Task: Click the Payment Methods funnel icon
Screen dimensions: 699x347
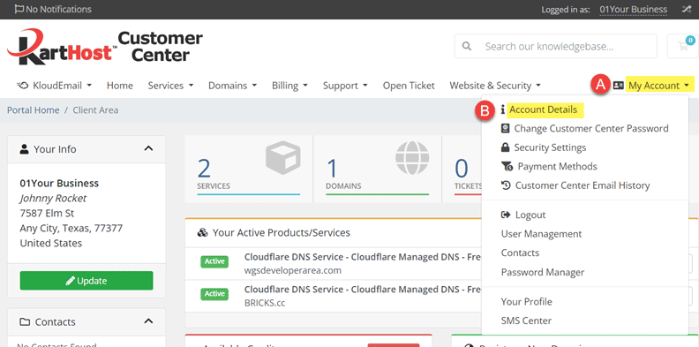Action: tap(507, 166)
